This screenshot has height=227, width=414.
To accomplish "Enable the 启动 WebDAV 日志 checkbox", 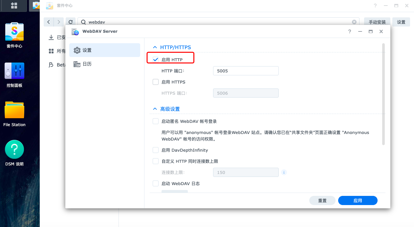I will coord(156,183).
